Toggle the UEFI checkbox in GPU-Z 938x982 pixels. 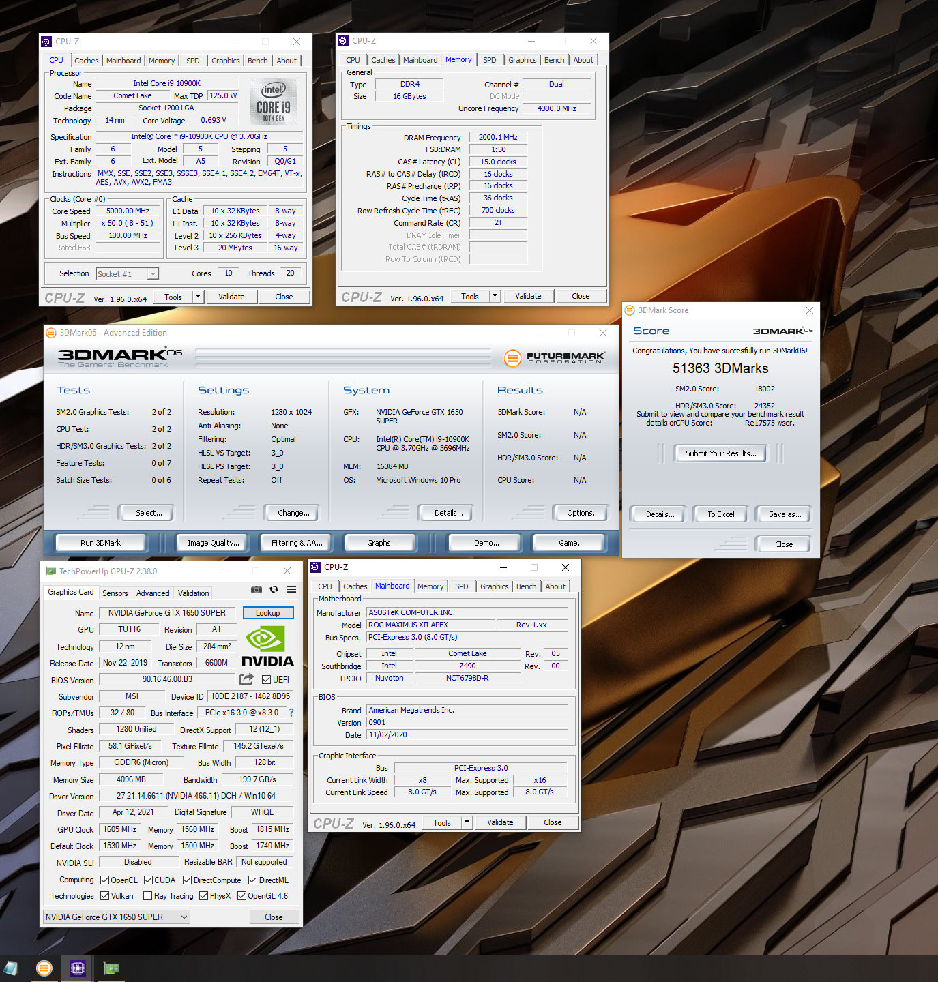pos(266,680)
